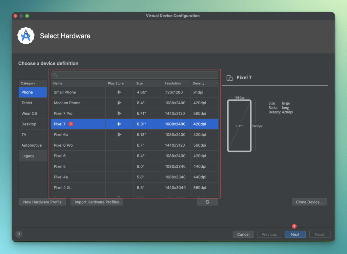
Task: Switch to the Wear OS category
Action: click(33, 113)
